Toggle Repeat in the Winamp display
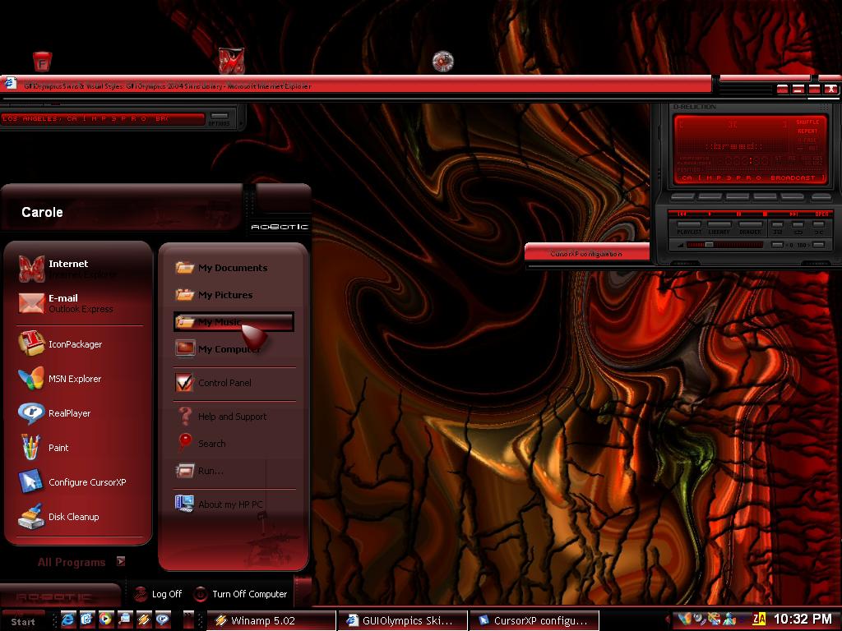This screenshot has height=631, width=842. (x=807, y=131)
